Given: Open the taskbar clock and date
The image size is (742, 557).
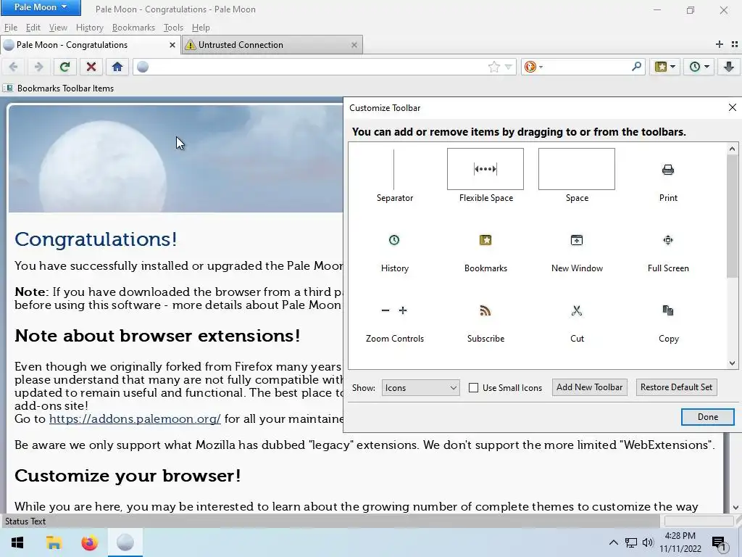Looking at the screenshot, I should 680,542.
